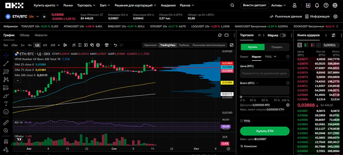The height and width of the screenshot is (155, 343).
Task: Expand Решения для корпораций menu
Action: click(135, 5)
